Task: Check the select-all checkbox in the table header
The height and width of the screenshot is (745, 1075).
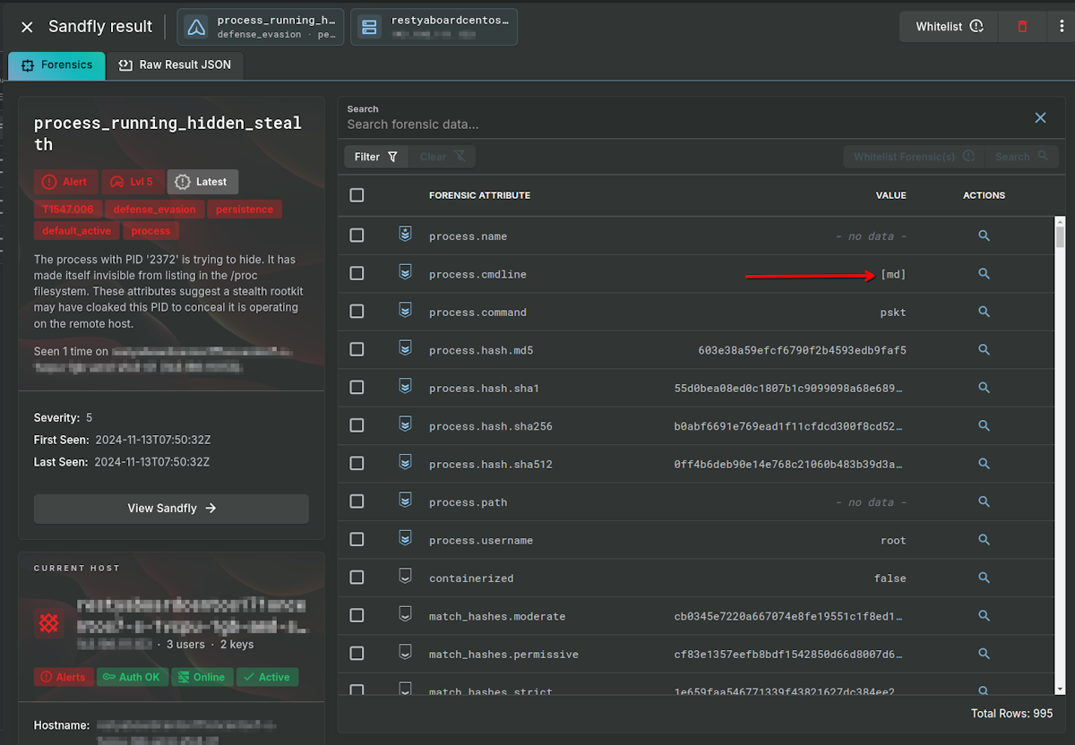Action: point(356,194)
